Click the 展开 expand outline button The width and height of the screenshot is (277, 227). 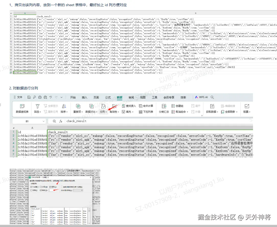pyautogui.click(x=196, y=106)
